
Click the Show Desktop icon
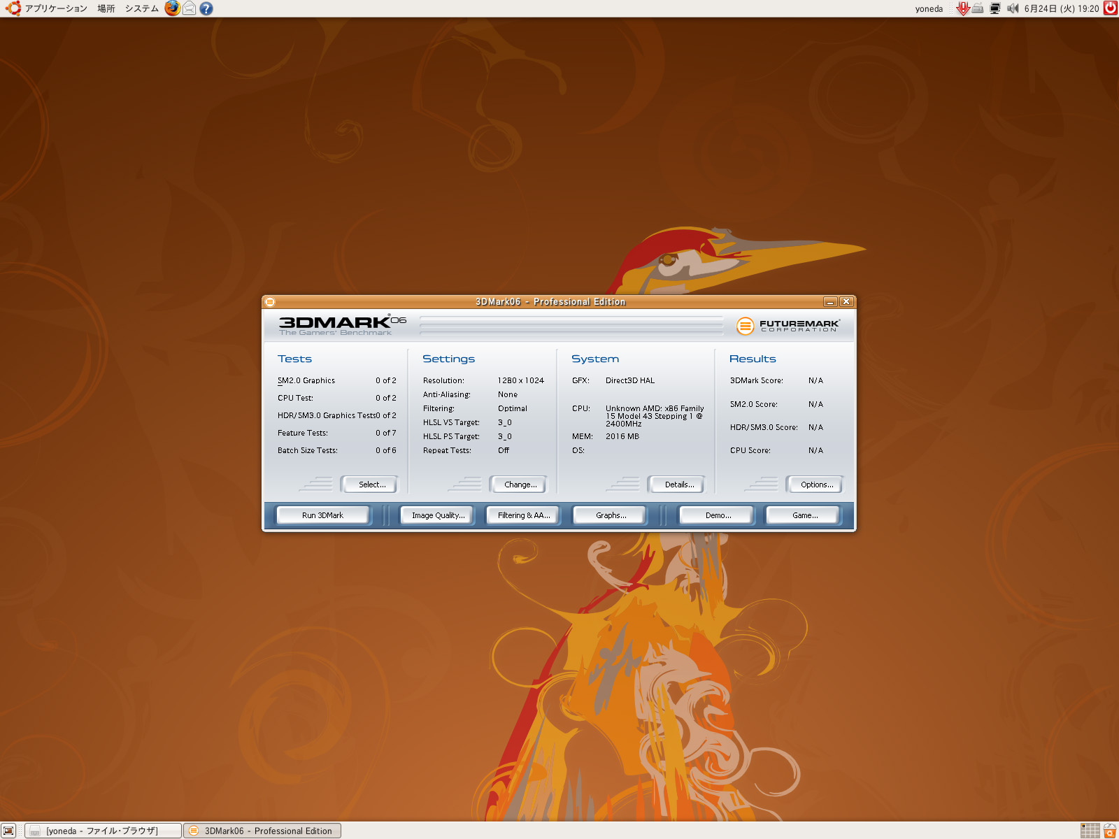(8, 831)
